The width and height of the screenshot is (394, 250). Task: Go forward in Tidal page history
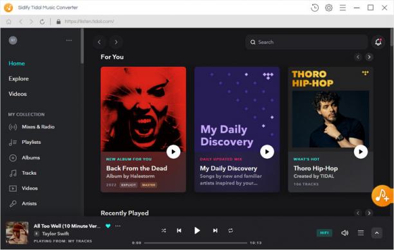[x=116, y=42]
